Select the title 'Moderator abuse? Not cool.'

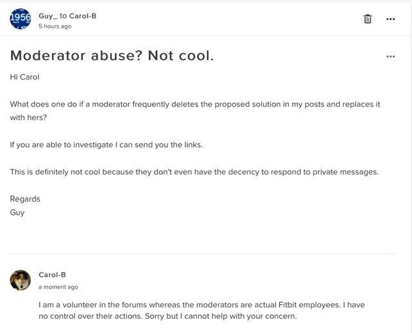click(112, 56)
